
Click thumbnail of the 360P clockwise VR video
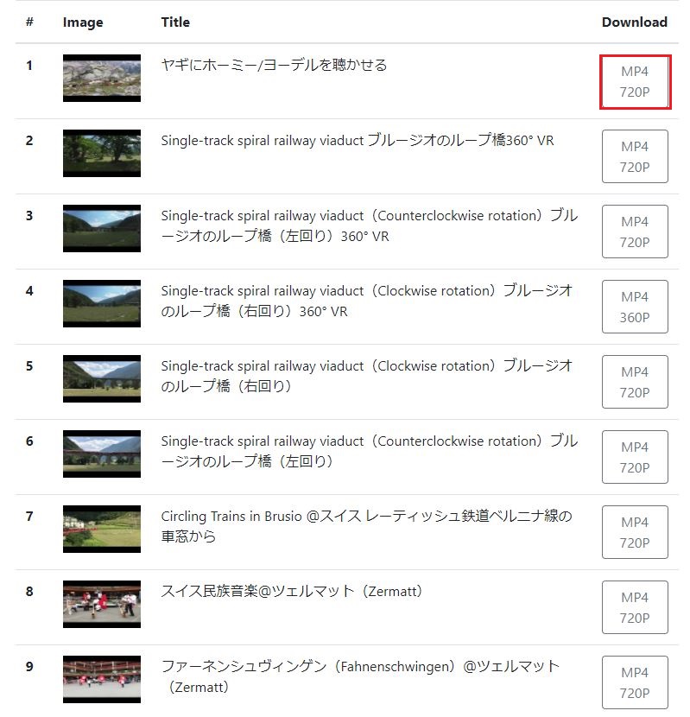102,303
